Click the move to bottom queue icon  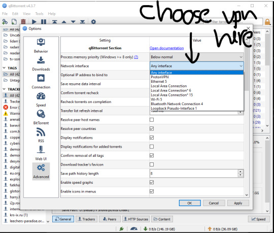(82, 22)
